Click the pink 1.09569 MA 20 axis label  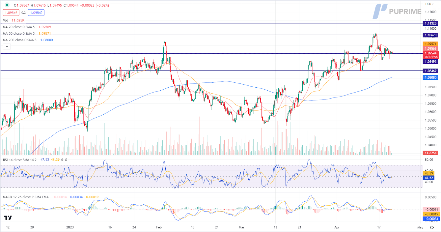(x=431, y=49)
